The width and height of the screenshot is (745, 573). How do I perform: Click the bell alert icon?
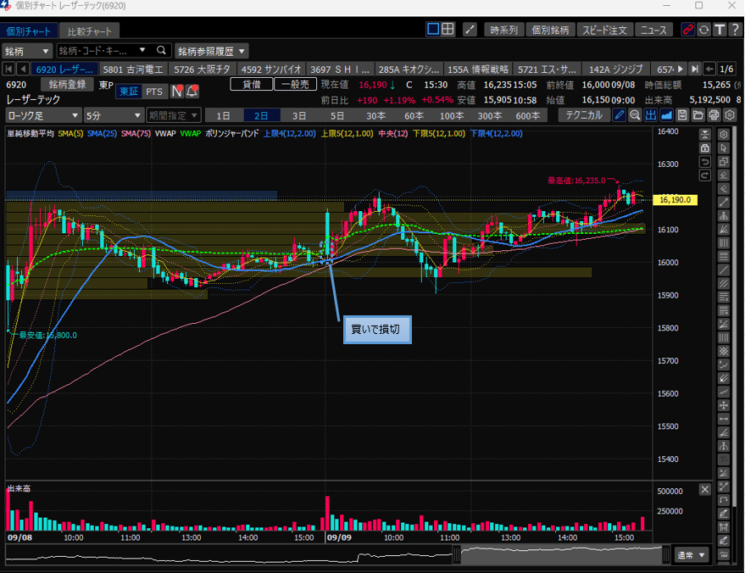pos(192,92)
